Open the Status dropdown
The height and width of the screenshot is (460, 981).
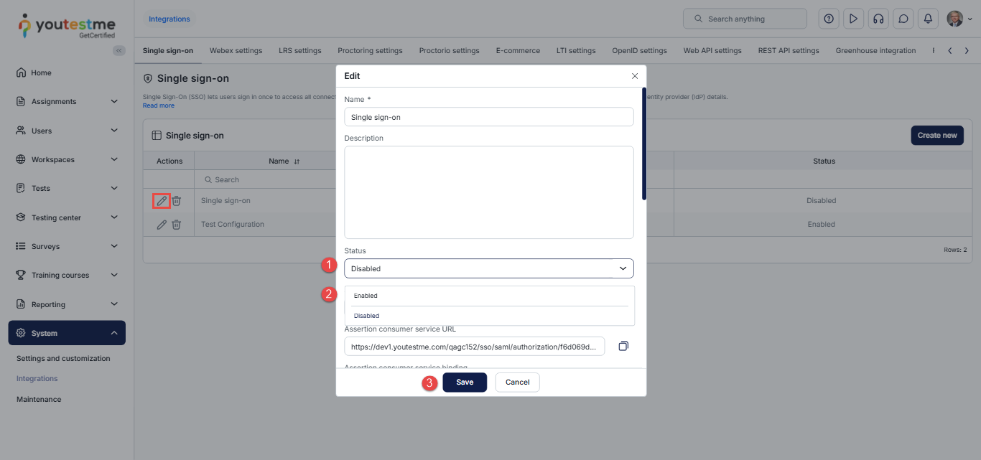488,268
